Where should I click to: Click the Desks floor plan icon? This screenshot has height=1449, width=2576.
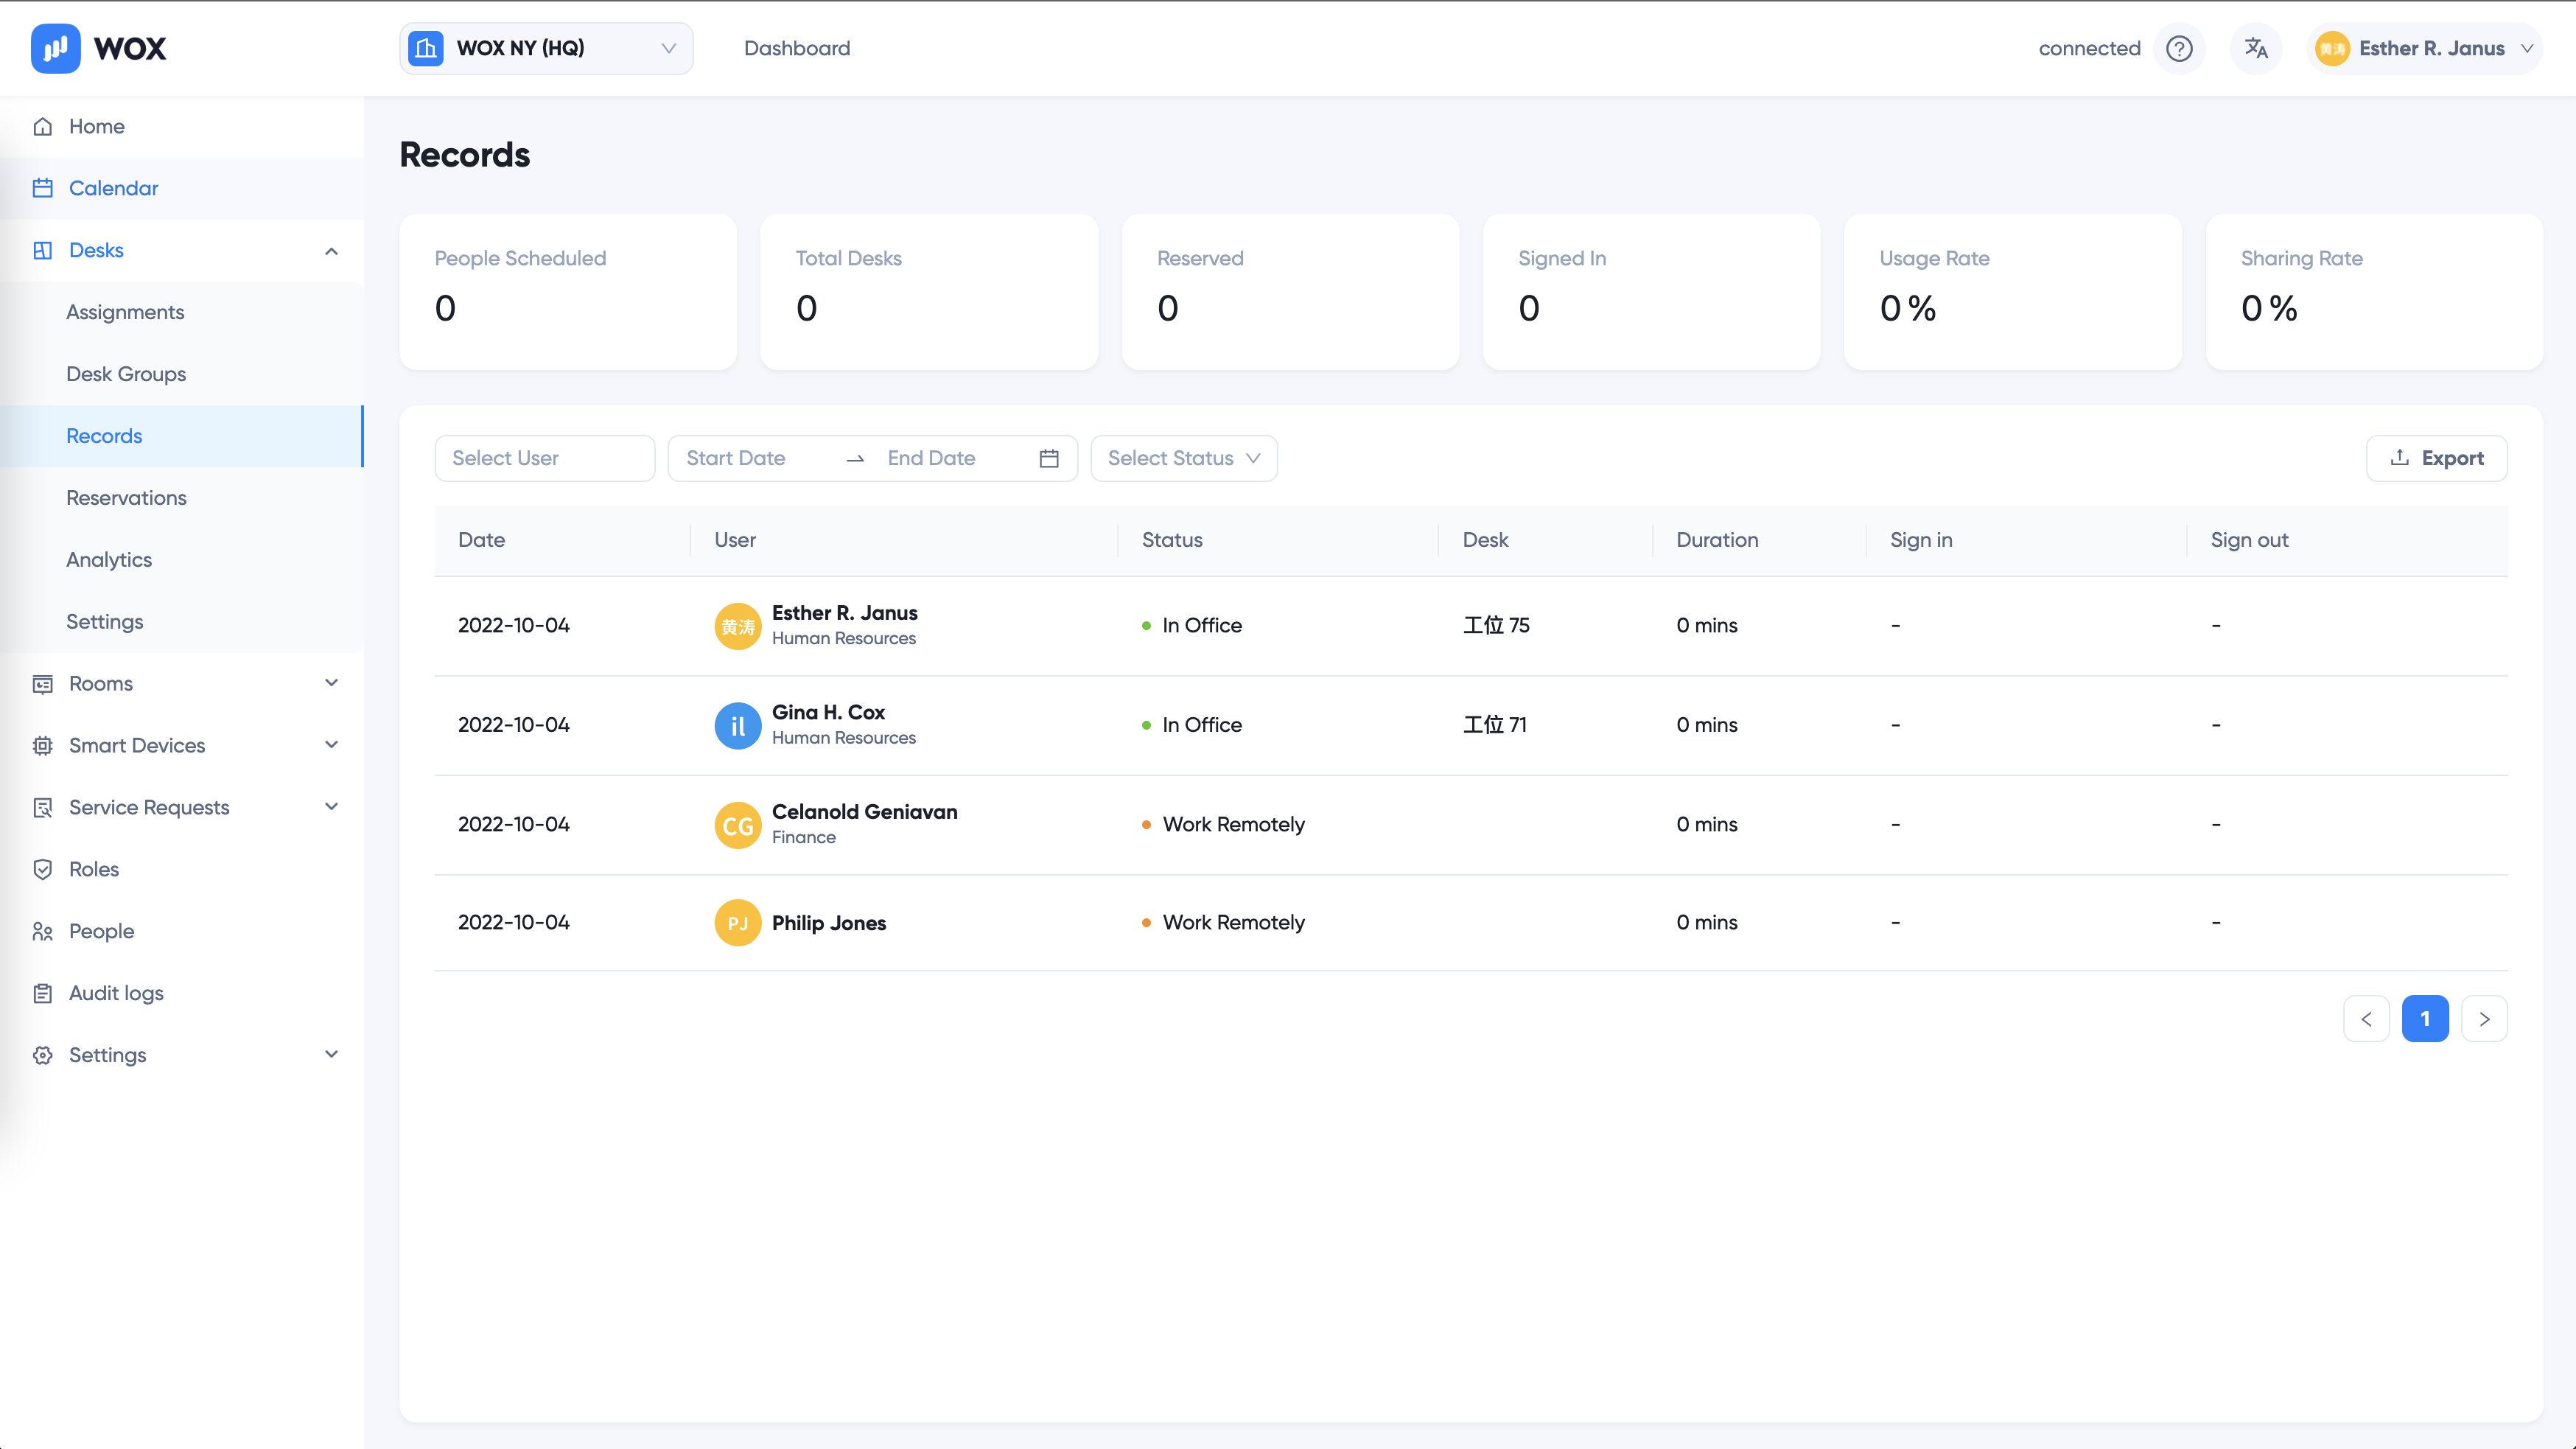pos(42,250)
